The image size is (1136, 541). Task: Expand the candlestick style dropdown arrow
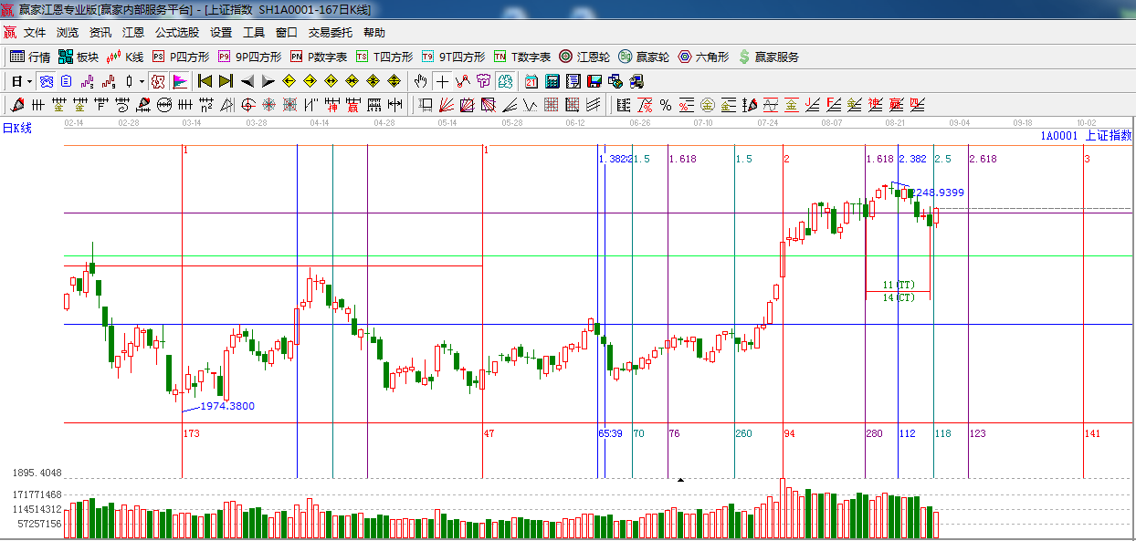tap(142, 81)
